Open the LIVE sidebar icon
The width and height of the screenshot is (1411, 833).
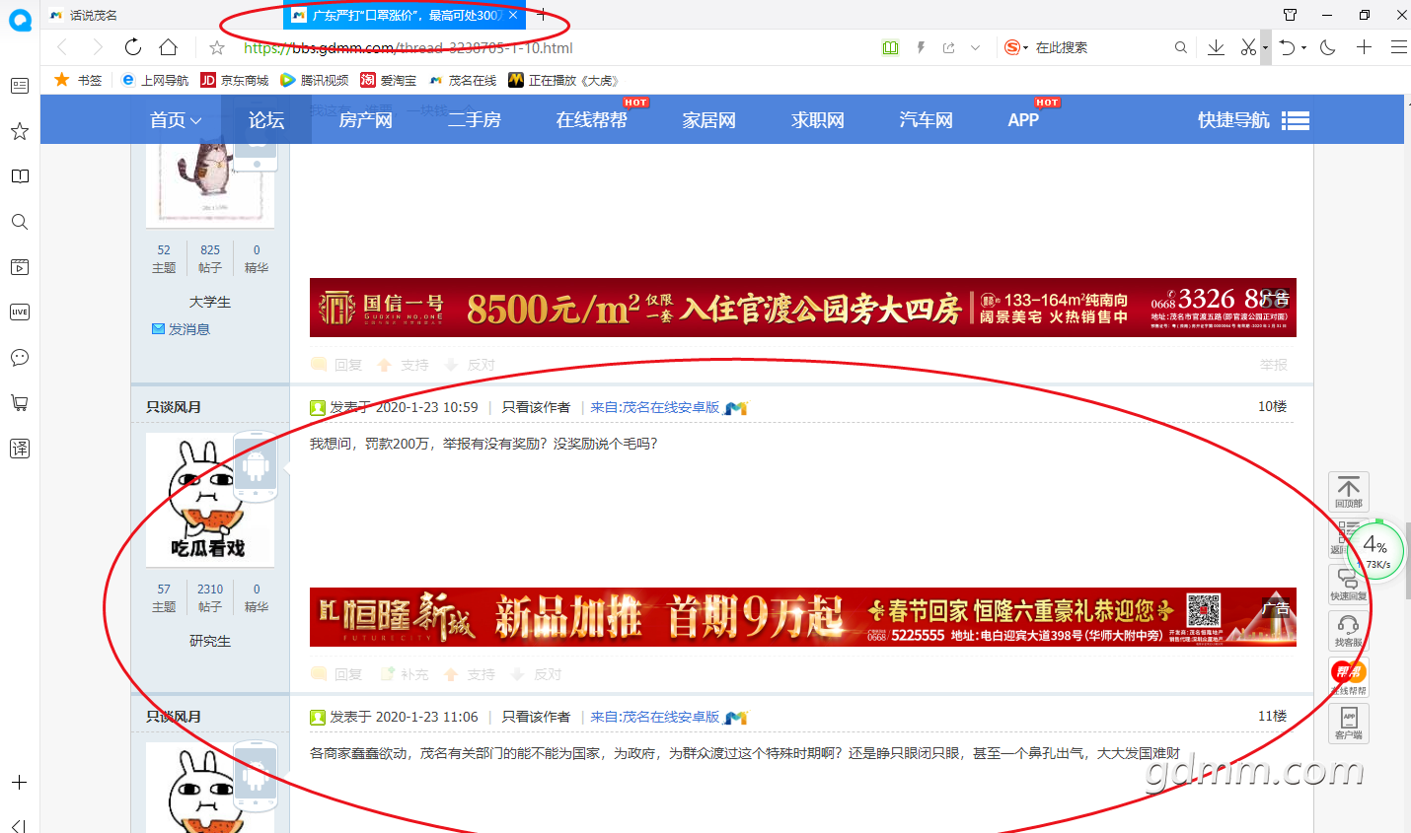tap(20, 312)
